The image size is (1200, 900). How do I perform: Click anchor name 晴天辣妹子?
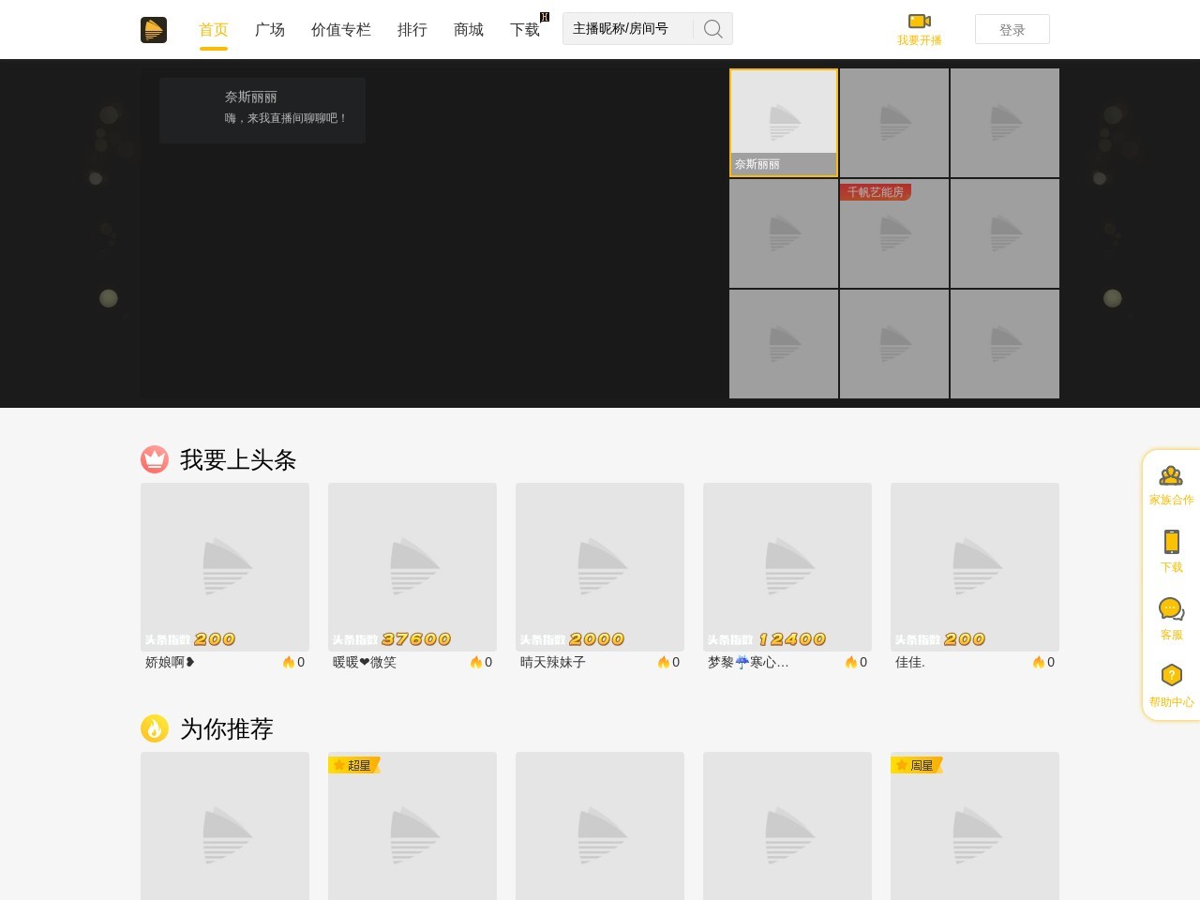coord(553,662)
